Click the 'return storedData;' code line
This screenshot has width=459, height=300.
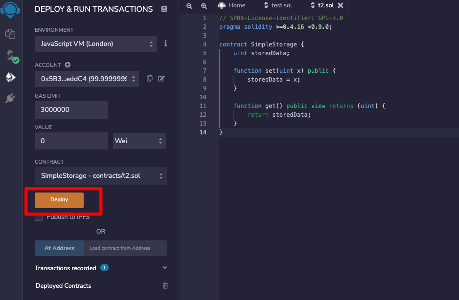[x=279, y=115]
